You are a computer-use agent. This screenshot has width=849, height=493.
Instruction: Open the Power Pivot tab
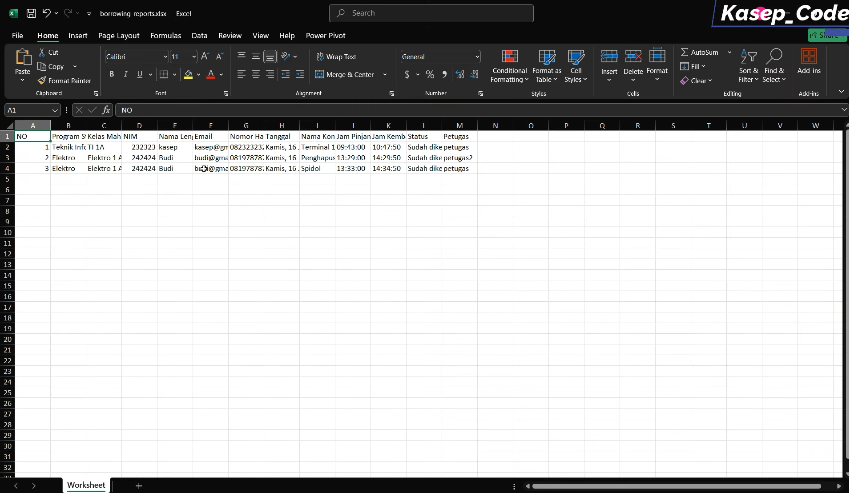325,35
